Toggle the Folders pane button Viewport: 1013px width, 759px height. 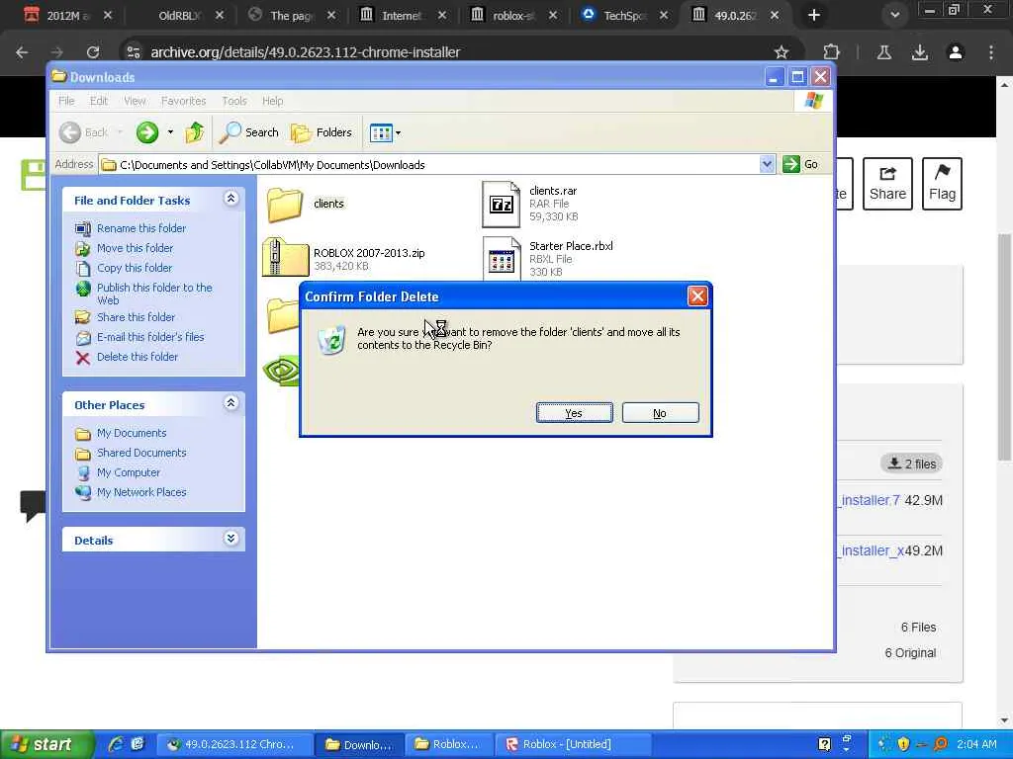[x=322, y=132]
